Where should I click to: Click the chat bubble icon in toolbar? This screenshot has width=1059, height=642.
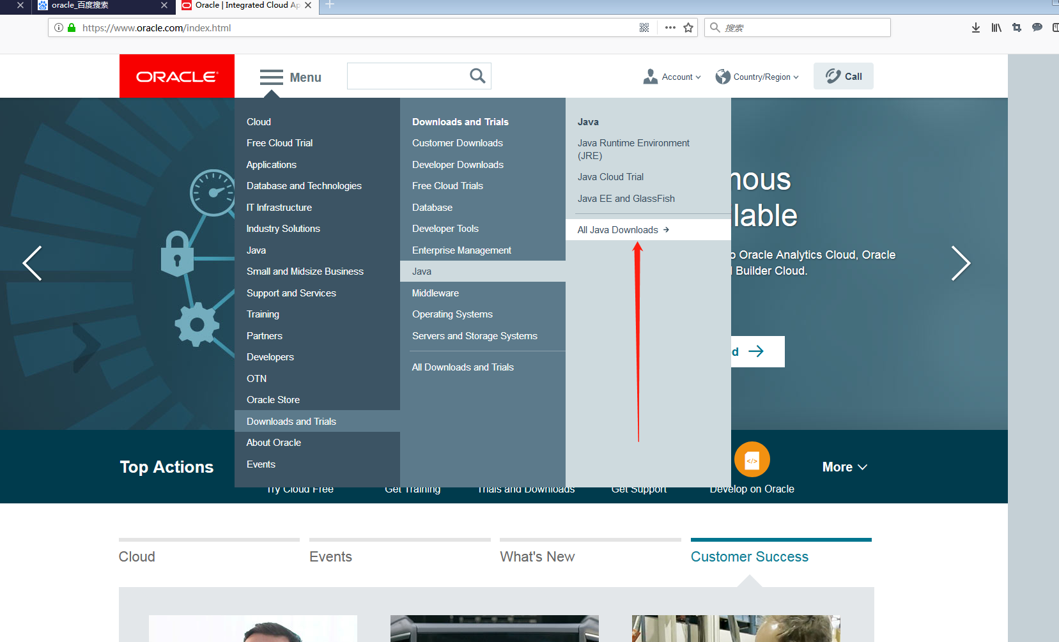coord(1037,27)
